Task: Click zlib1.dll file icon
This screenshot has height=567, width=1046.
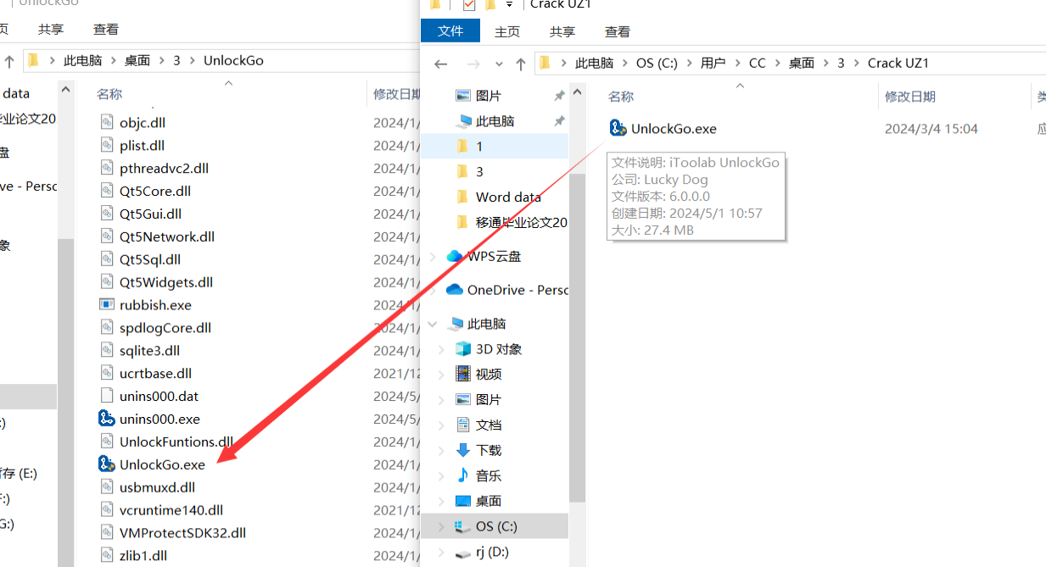Action: (x=107, y=555)
